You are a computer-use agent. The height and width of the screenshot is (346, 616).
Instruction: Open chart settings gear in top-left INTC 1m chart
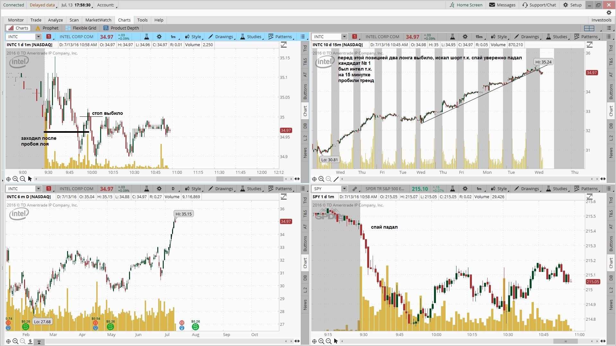pos(159,37)
